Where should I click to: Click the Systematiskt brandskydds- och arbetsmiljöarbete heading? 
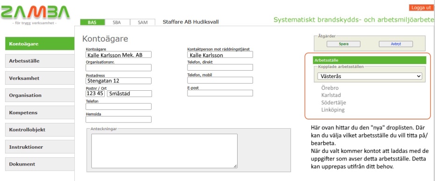point(354,20)
